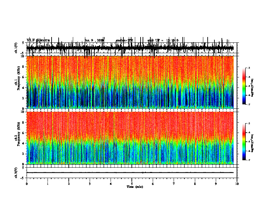Click time axis tick label "3"
This screenshot has width=267, height=206.
click(90, 184)
